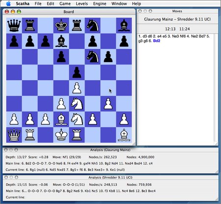Open the Levels menu

82,3
